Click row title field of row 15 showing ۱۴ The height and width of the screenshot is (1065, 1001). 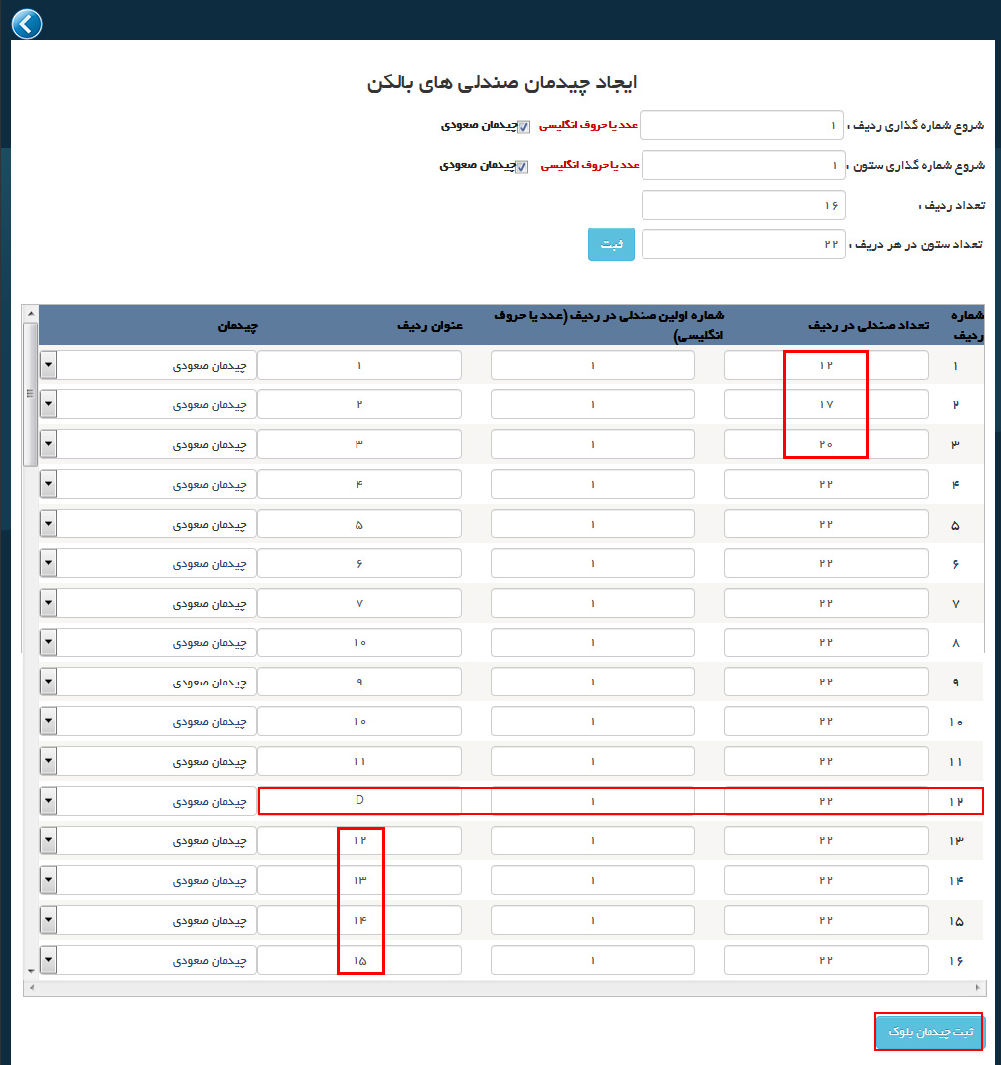(359, 920)
